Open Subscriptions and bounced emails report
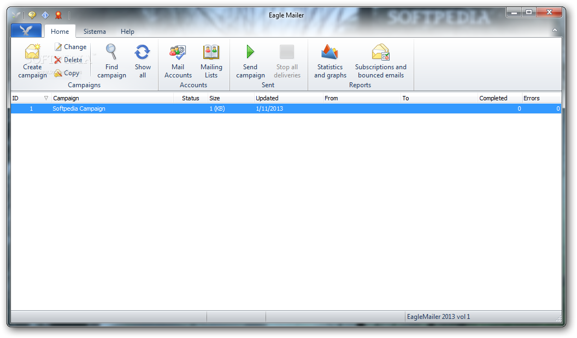 pyautogui.click(x=380, y=61)
